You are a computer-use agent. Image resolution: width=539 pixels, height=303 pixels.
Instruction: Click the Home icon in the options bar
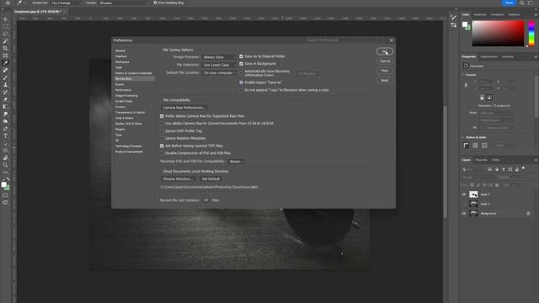pos(8,3)
